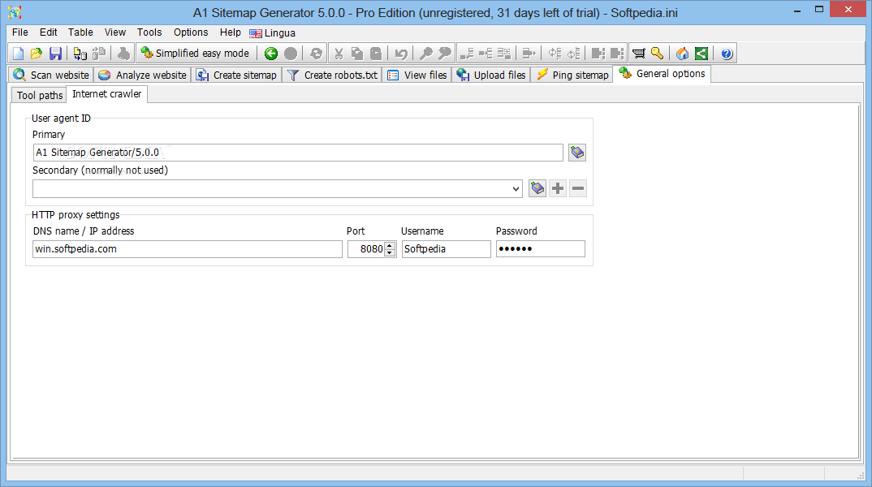Click the Primary user agent text field
This screenshot has height=487, width=872.
(x=298, y=153)
